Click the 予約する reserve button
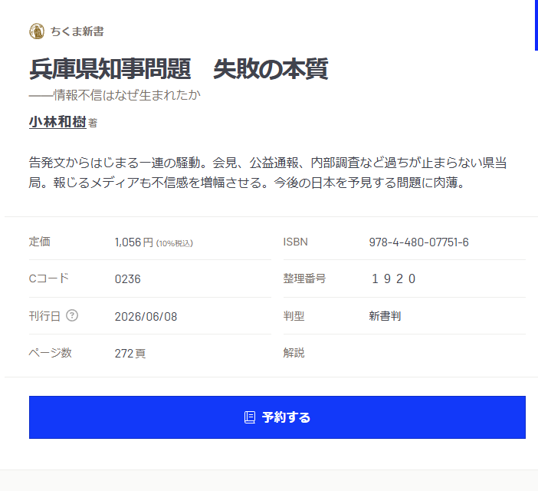538x491 pixels. point(277,417)
